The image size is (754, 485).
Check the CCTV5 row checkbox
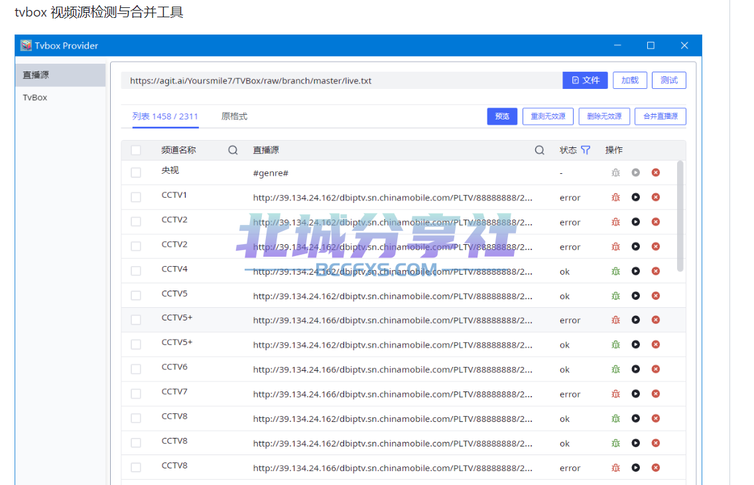[x=136, y=296]
